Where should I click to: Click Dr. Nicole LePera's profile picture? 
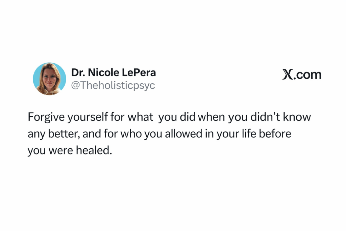[x=49, y=79]
